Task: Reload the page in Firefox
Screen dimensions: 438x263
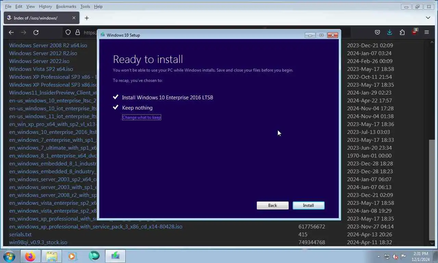Action: pyautogui.click(x=36, y=32)
